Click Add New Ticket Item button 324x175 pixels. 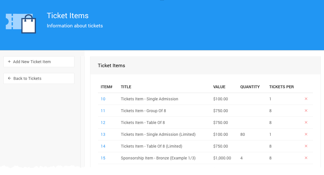point(39,62)
